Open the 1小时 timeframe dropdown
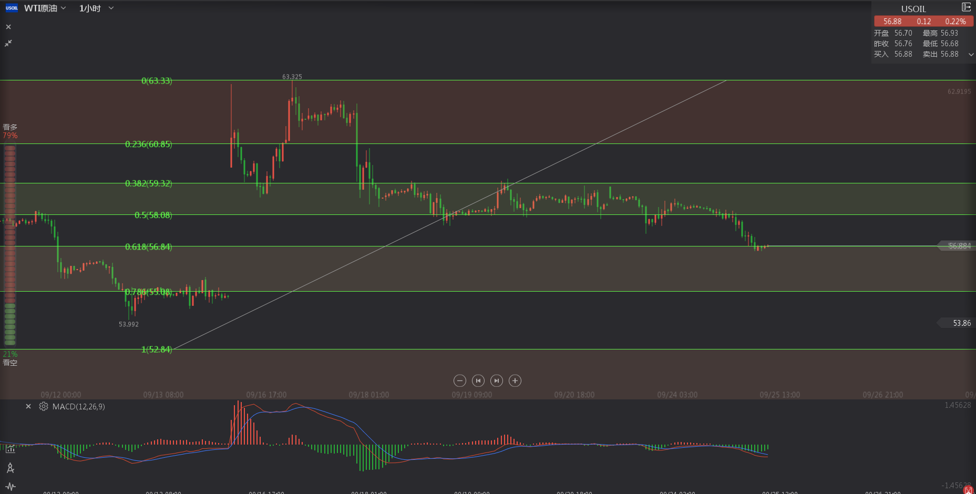976x494 pixels. tap(96, 8)
